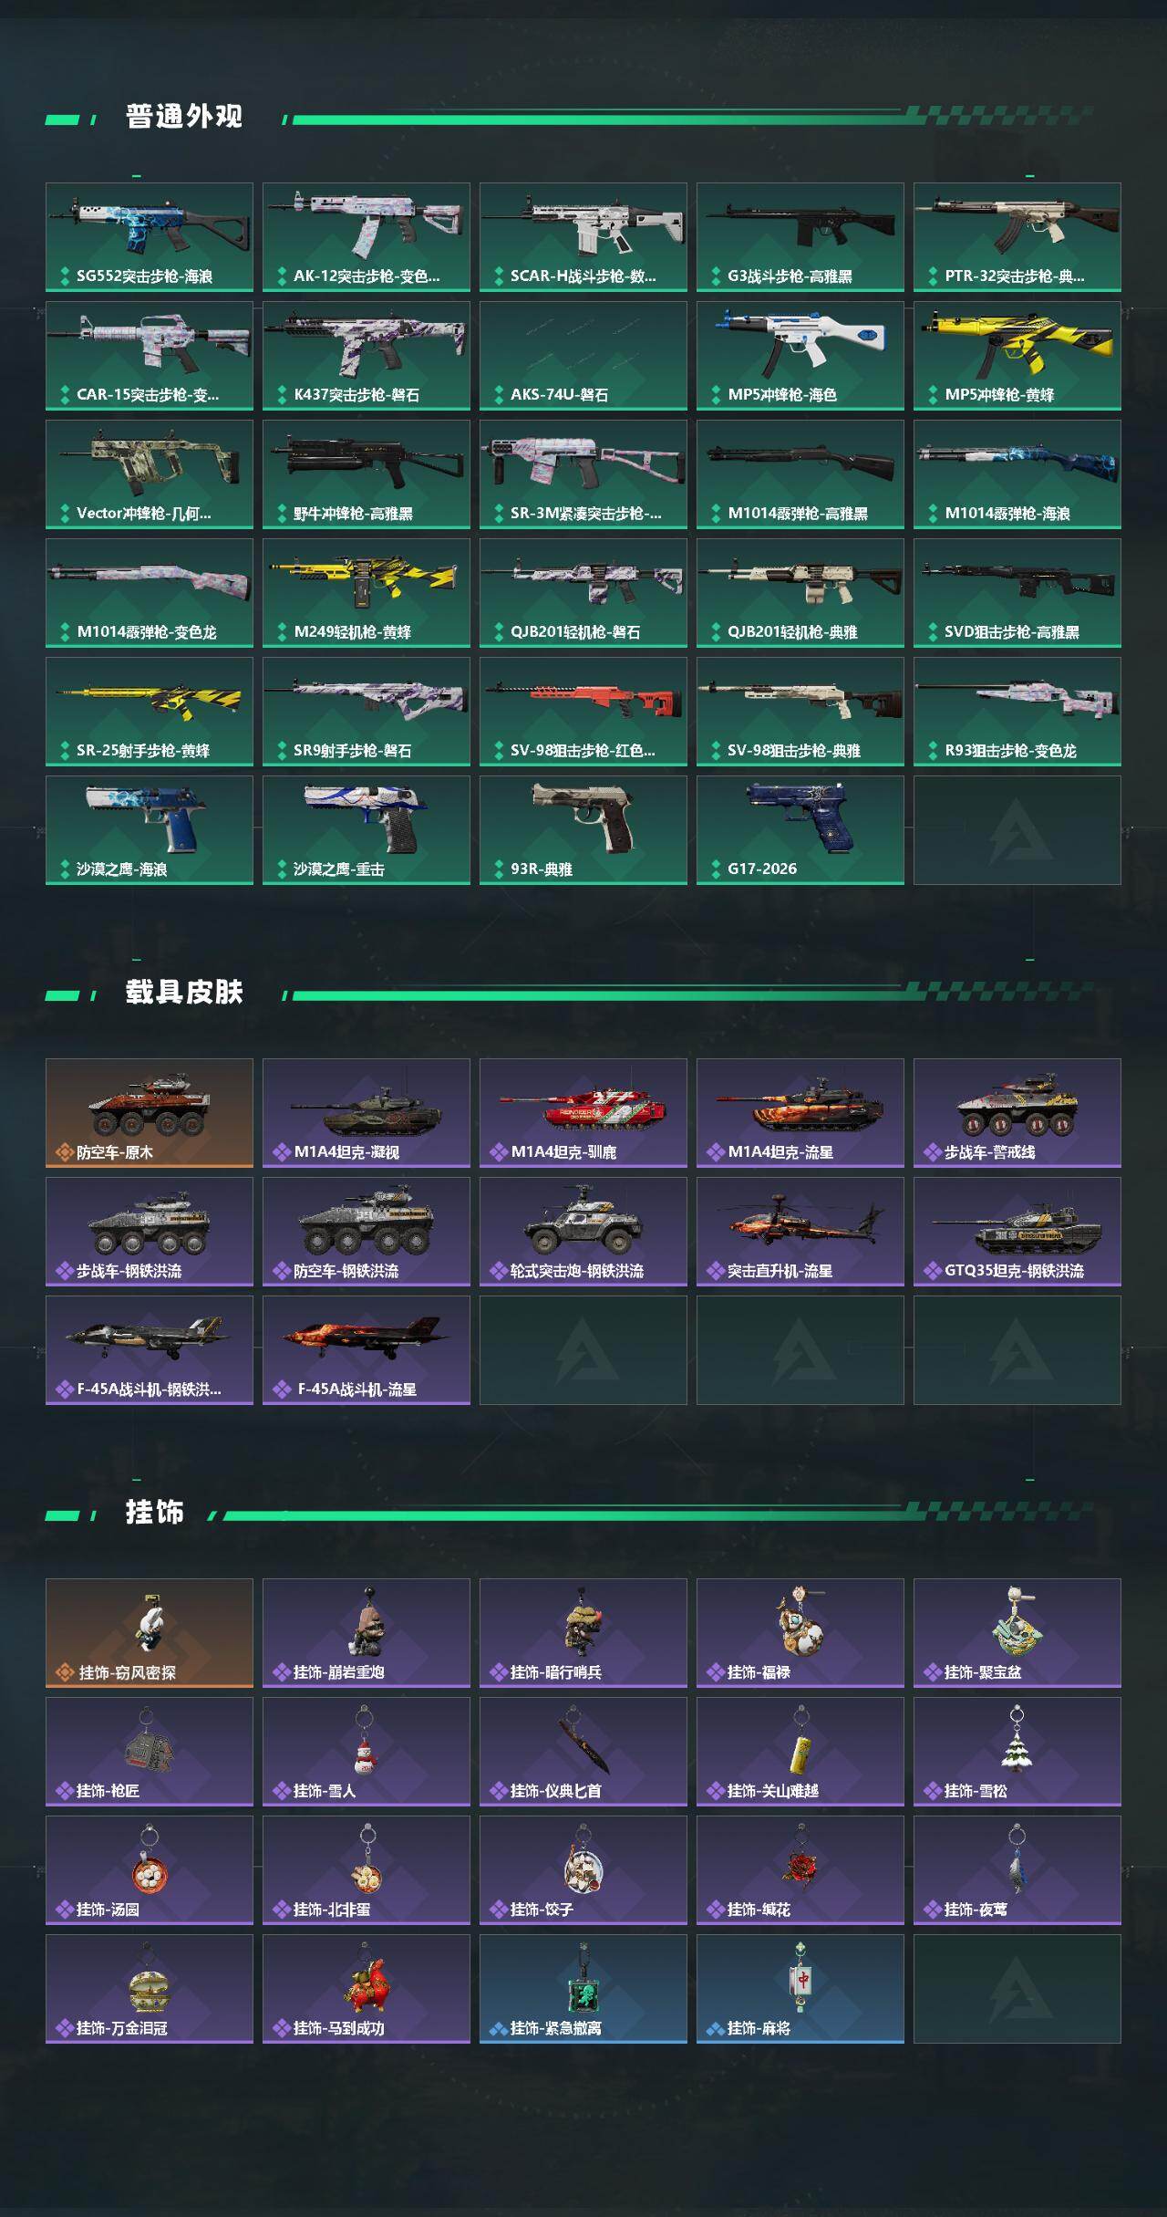Choose the G17-2026 pistol skin
Image resolution: width=1167 pixels, height=2217 pixels.
pos(800,830)
